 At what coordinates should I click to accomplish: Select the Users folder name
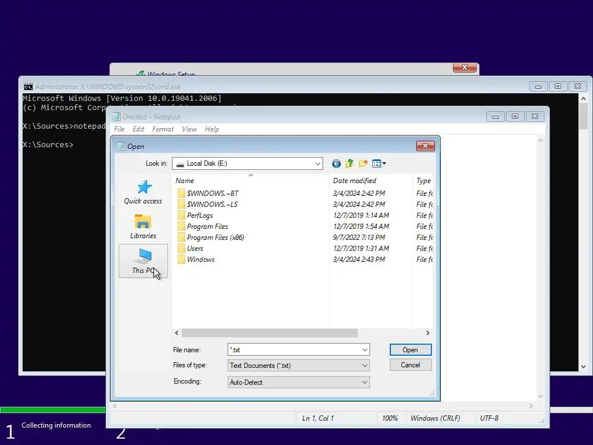tap(195, 248)
